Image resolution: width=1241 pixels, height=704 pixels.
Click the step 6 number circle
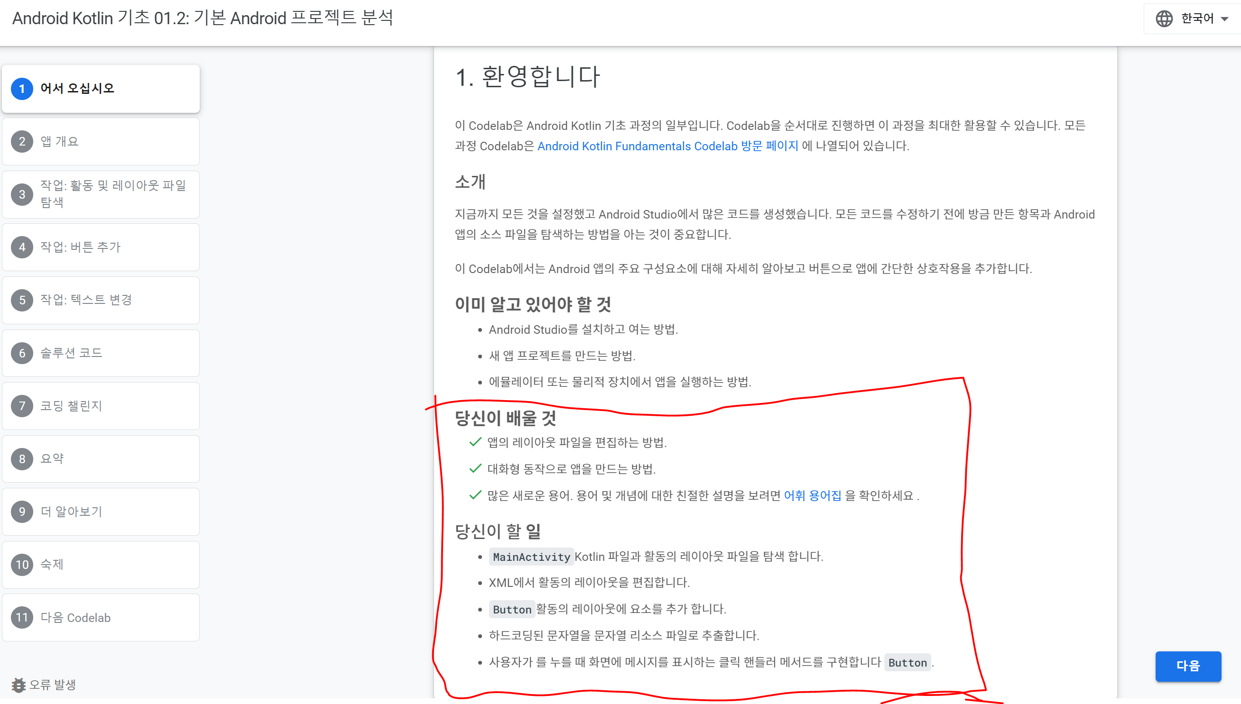(22, 353)
